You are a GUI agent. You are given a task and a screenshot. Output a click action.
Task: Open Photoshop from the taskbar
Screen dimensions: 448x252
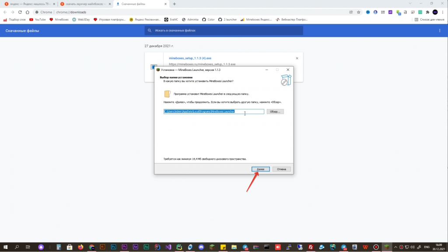point(112,247)
